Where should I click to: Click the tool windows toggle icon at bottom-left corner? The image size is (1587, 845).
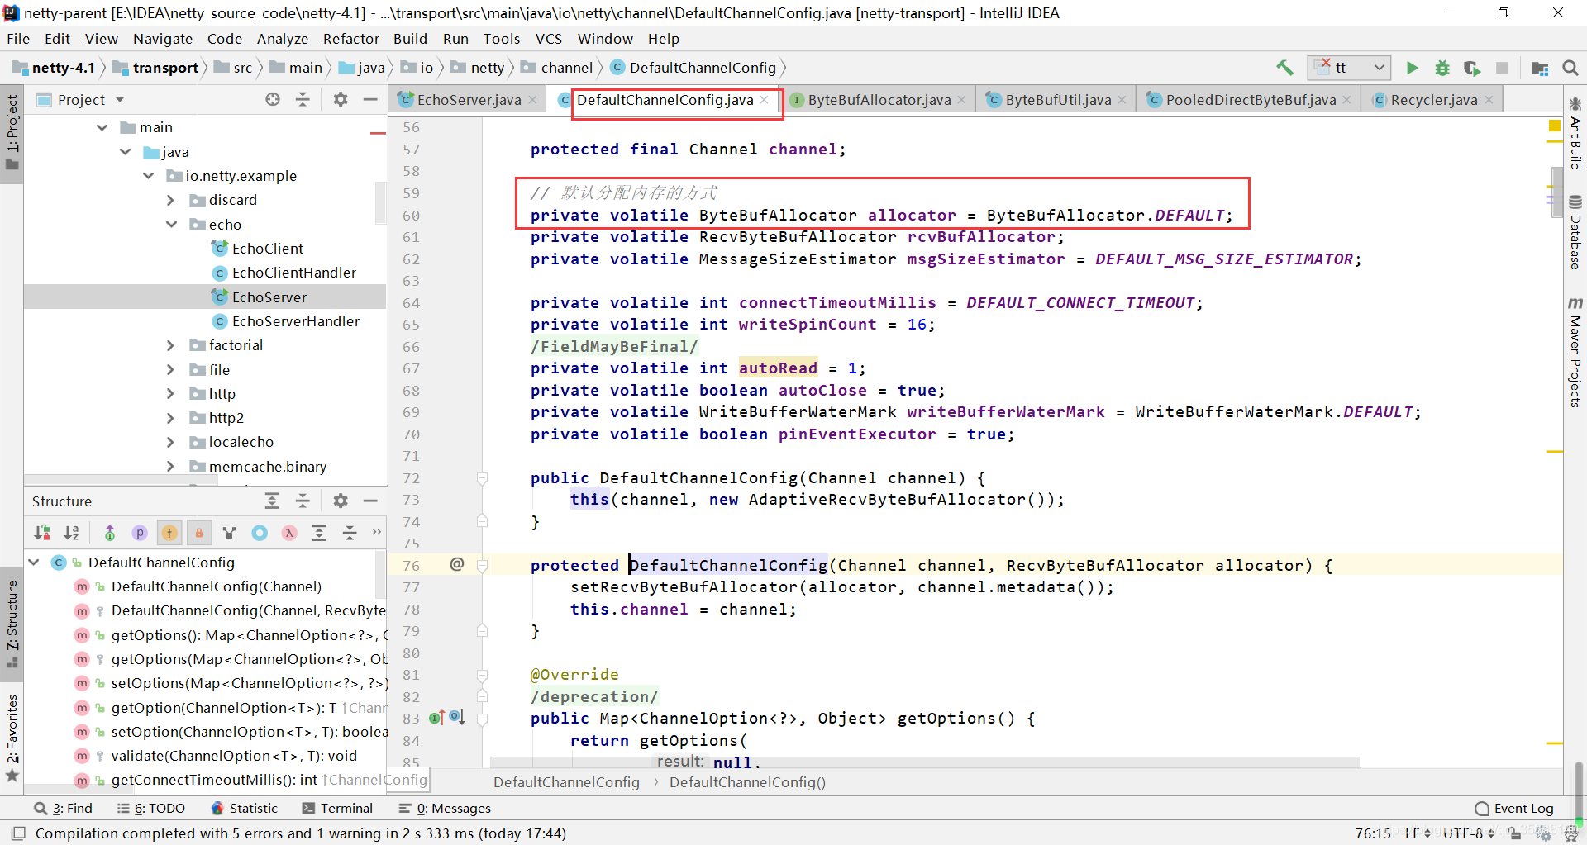[x=18, y=833]
